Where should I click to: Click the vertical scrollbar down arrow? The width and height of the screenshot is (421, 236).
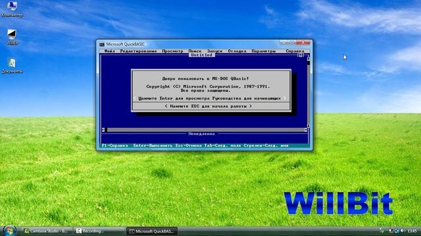309,126
